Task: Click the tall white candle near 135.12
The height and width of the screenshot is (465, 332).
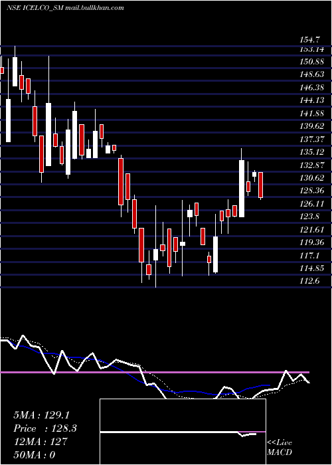Action: coord(242,189)
